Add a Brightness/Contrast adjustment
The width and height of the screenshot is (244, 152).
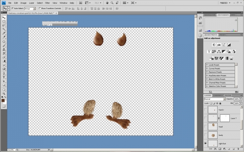214,45
